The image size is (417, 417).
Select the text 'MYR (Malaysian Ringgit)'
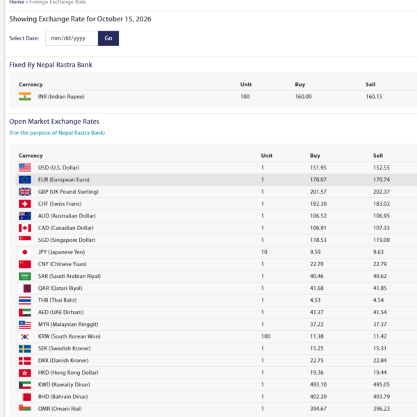68,324
